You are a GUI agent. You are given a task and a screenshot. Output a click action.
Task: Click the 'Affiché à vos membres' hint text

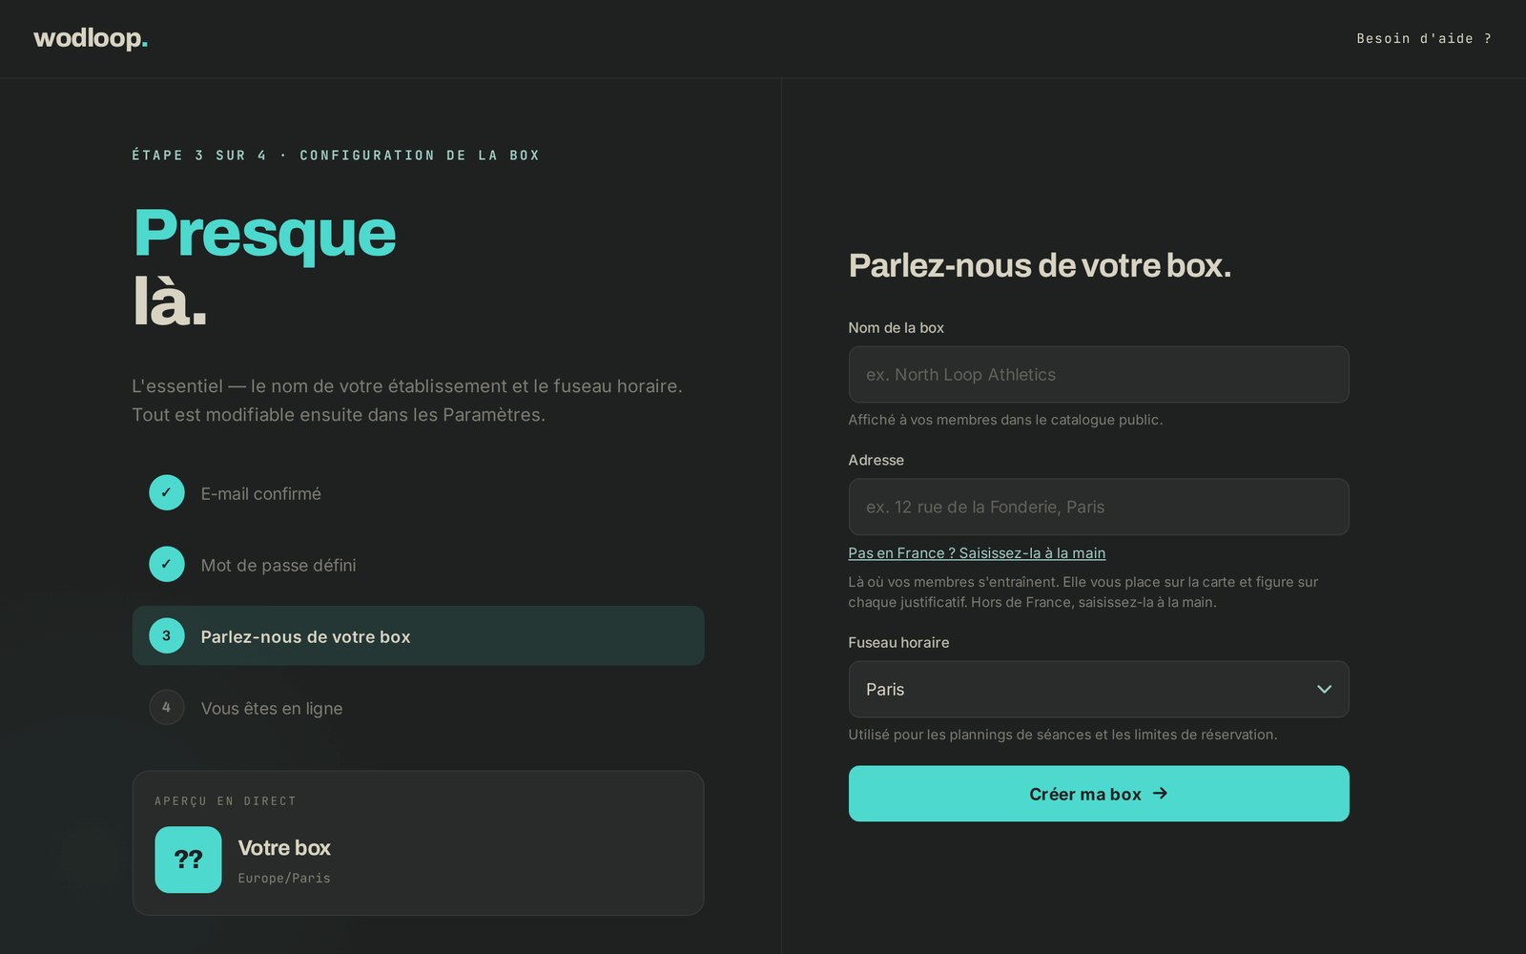[x=1005, y=421]
